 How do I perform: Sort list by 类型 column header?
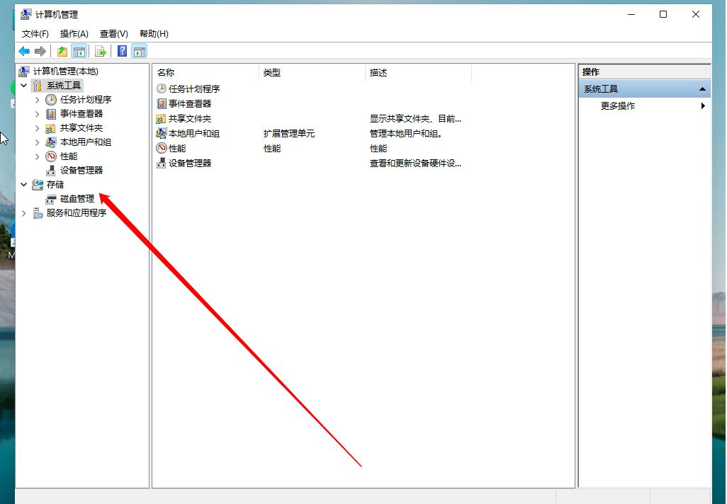tap(312, 73)
